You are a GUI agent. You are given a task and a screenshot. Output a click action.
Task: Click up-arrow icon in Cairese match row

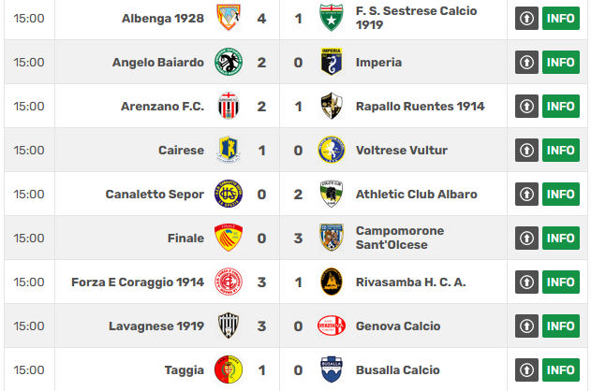pos(526,151)
